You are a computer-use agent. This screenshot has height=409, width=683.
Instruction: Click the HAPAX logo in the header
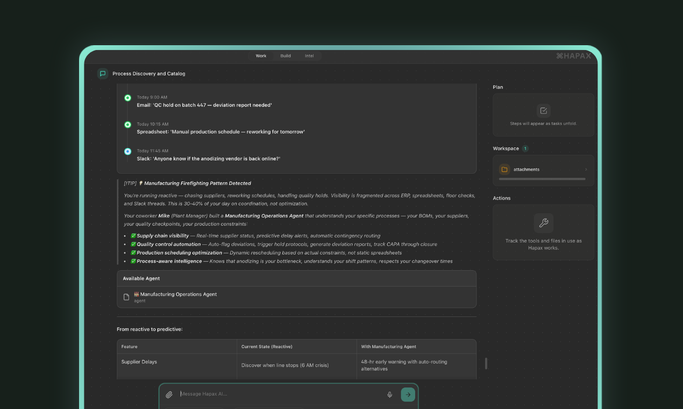tap(573, 55)
